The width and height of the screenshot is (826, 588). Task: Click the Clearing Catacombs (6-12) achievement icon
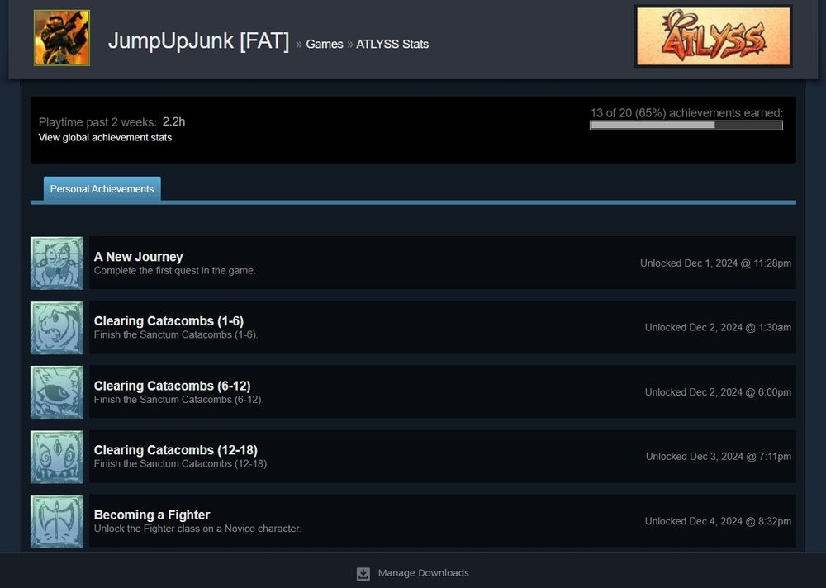[56, 392]
